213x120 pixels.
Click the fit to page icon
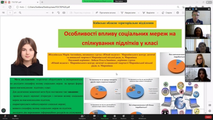tap(64, 13)
